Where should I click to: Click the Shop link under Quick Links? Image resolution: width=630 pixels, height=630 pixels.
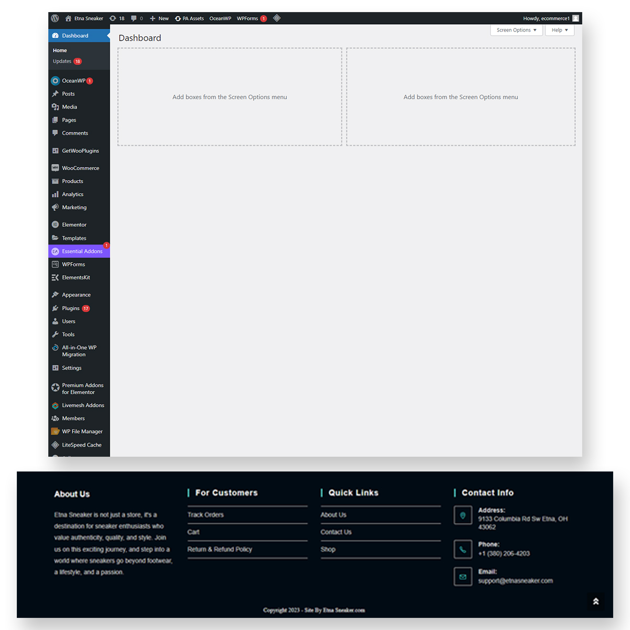click(328, 549)
